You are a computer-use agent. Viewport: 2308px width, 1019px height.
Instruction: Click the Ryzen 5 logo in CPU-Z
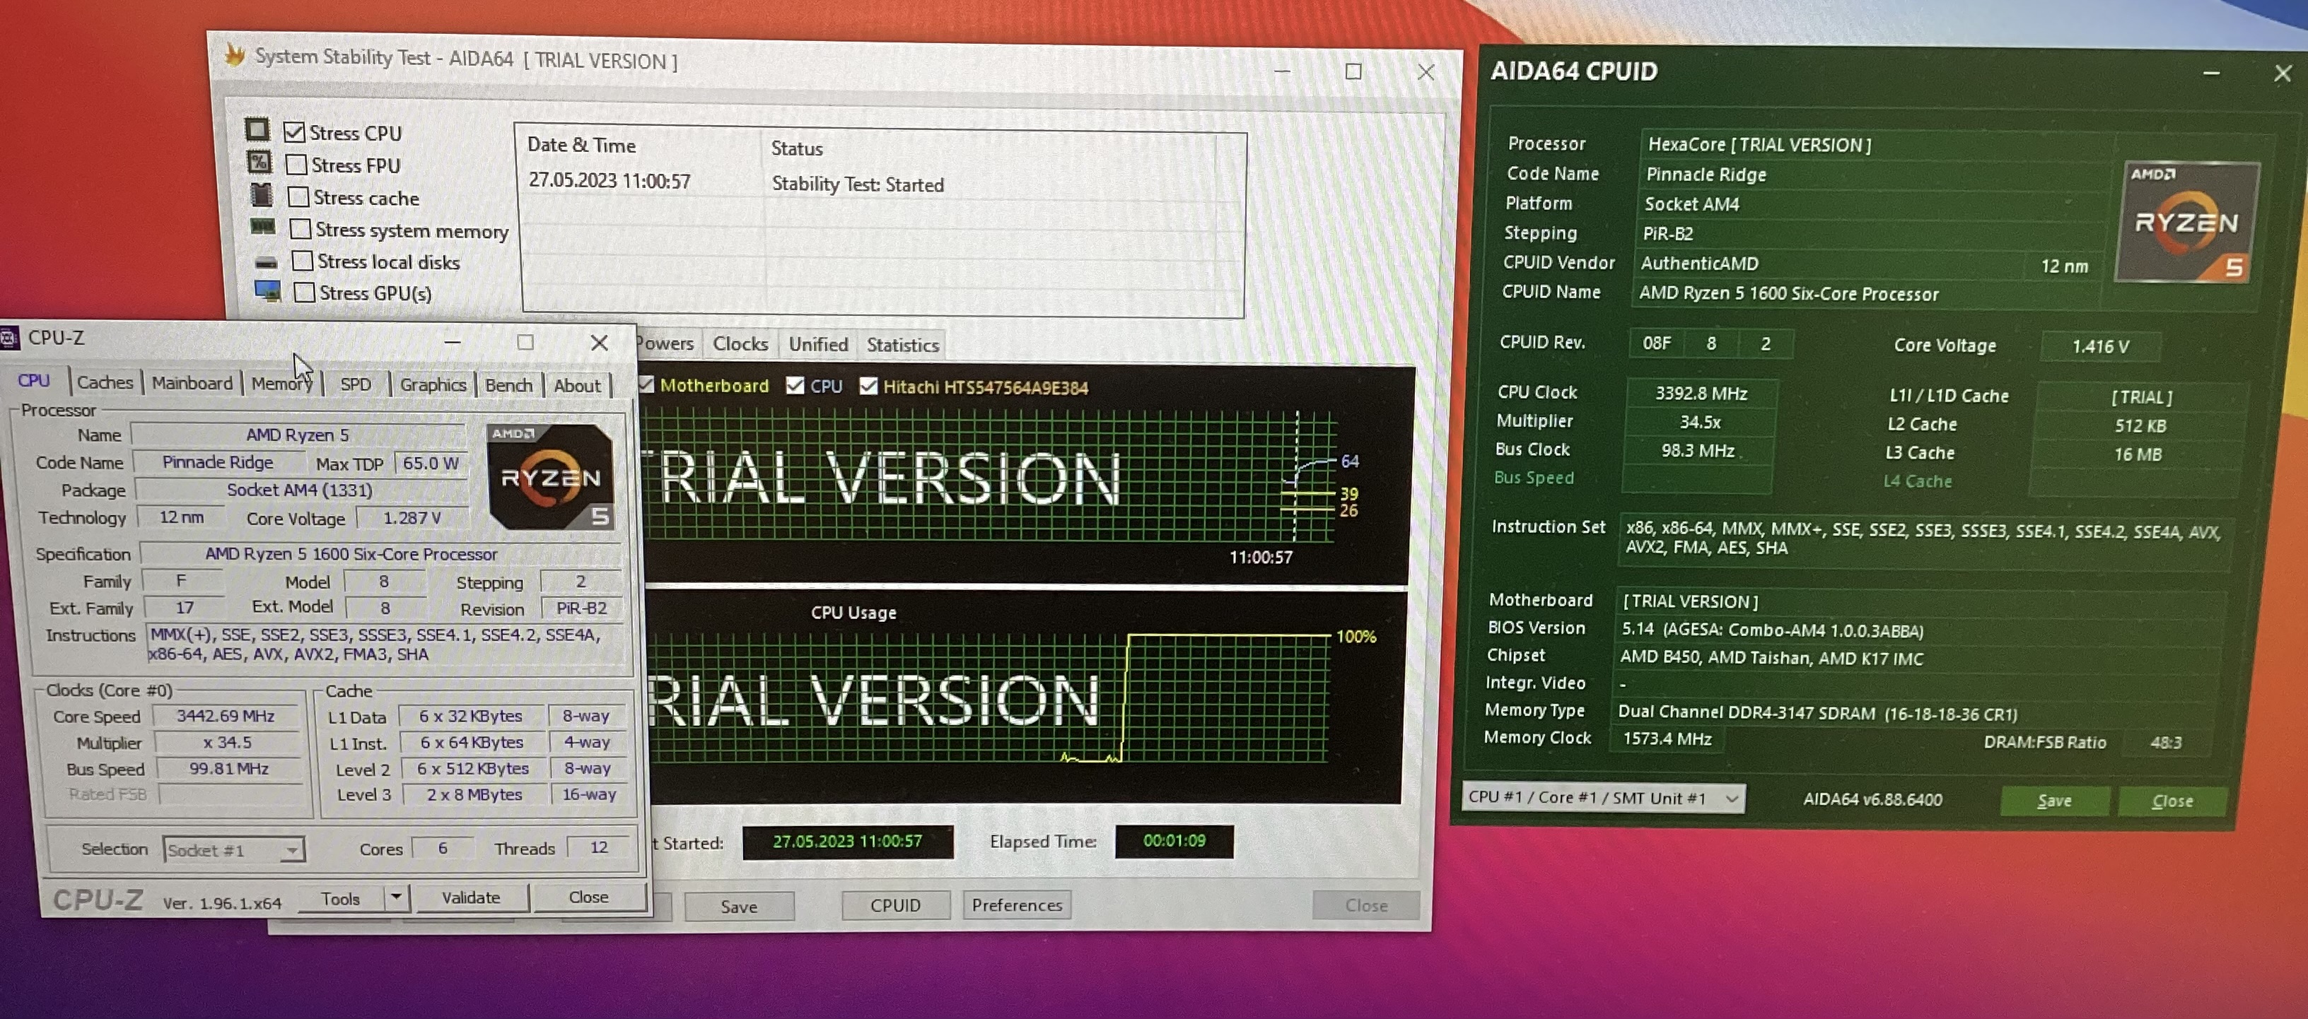[x=551, y=476]
